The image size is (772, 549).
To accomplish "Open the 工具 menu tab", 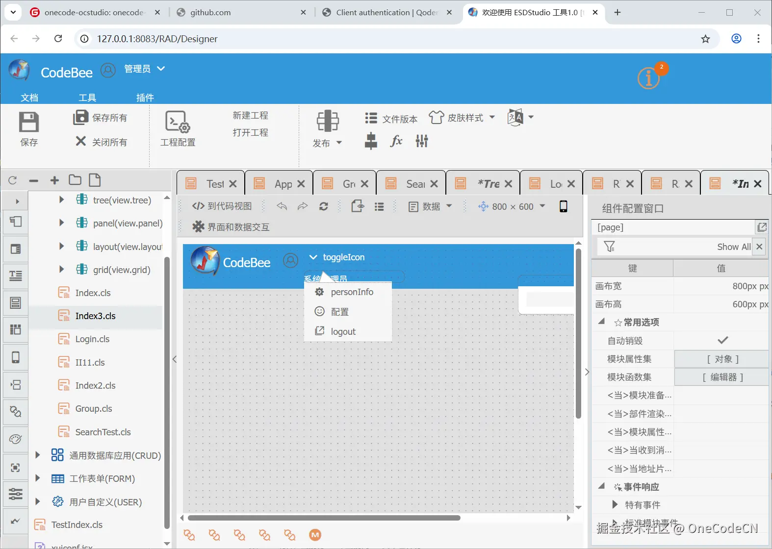I will point(87,98).
